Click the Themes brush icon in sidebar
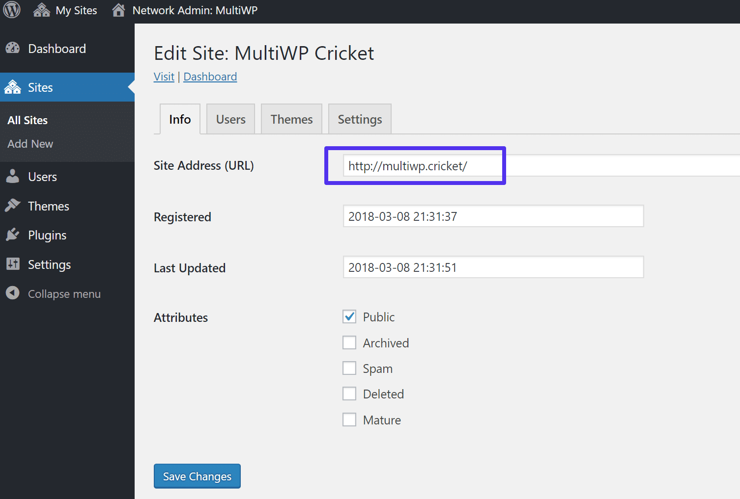Screen dimensions: 740x499 [13, 206]
